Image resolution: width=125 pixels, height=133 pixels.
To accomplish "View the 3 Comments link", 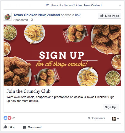I will 96,118.
